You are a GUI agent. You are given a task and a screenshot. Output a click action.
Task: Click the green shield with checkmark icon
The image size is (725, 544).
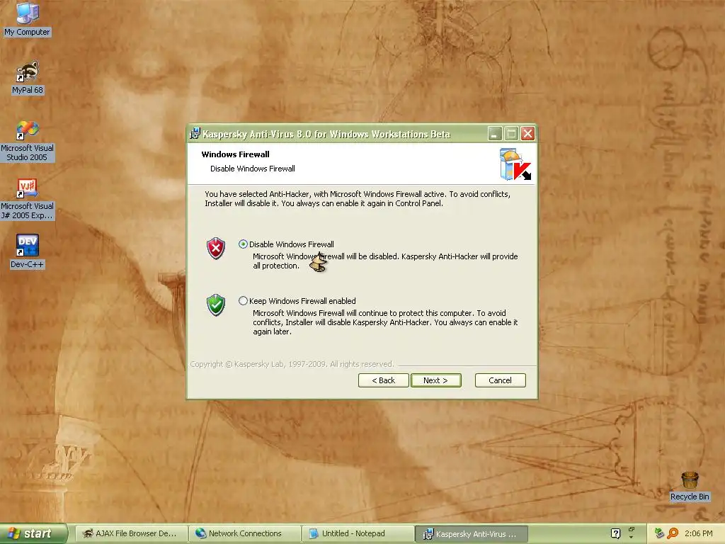coord(216,305)
